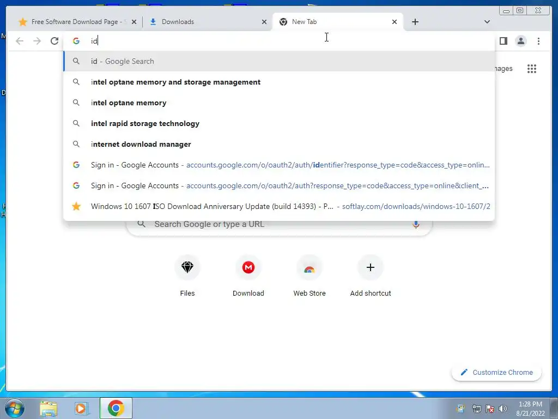Click the Action Center flag tray icon
558x419 pixels.
click(490, 409)
